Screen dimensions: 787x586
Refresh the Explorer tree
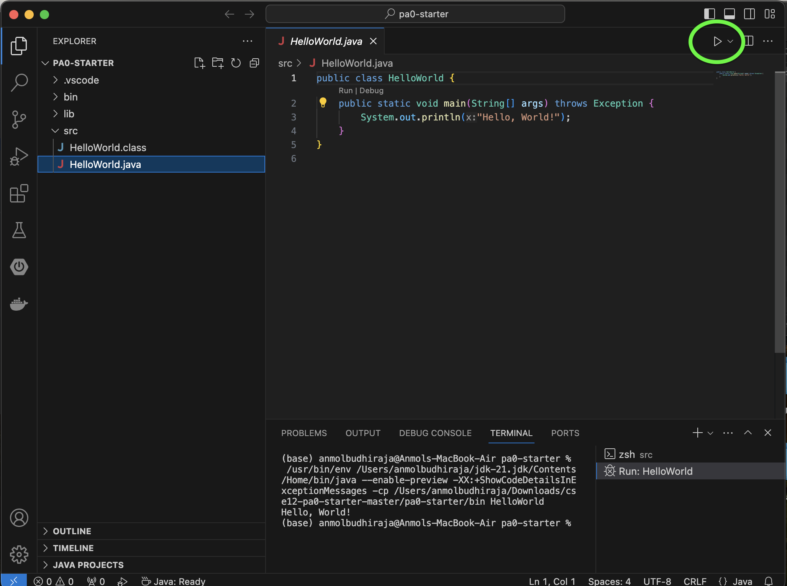(x=236, y=63)
